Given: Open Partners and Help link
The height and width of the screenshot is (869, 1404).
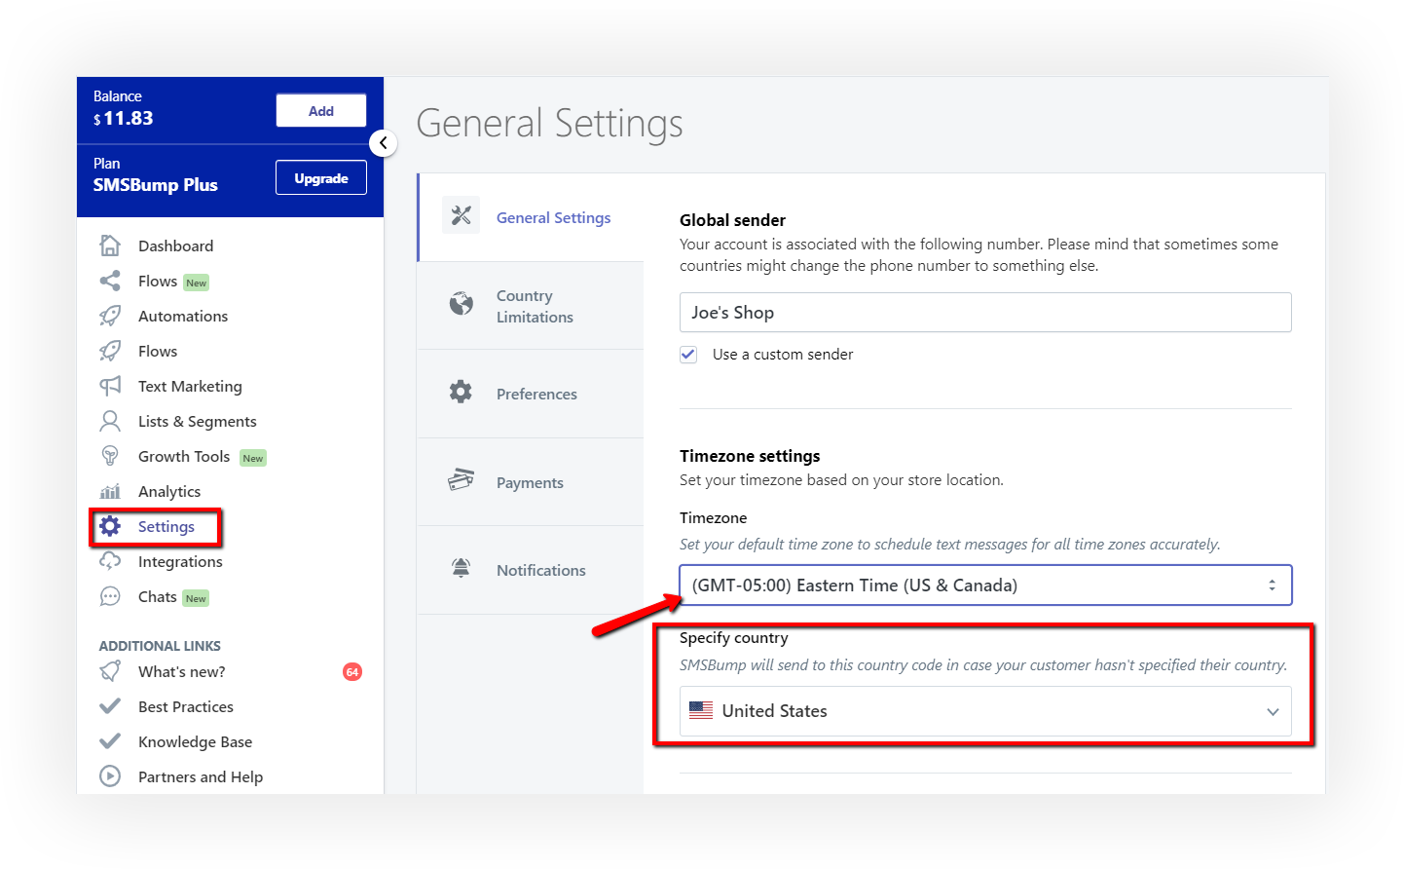Looking at the screenshot, I should pos(201,777).
